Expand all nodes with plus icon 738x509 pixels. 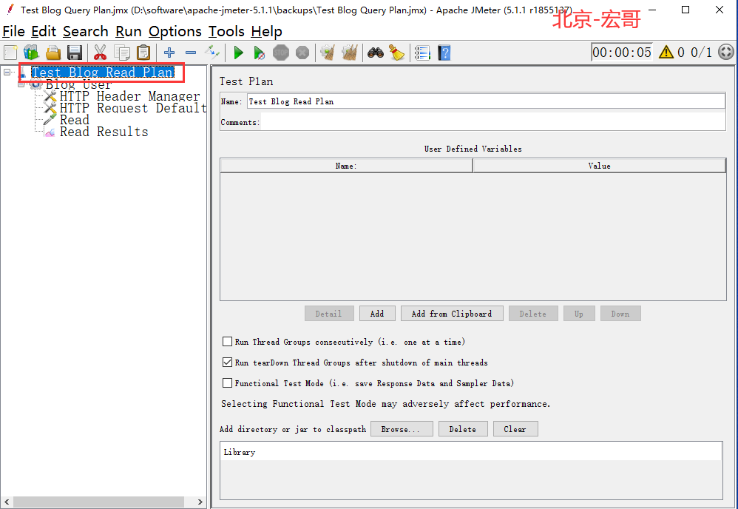click(x=169, y=53)
